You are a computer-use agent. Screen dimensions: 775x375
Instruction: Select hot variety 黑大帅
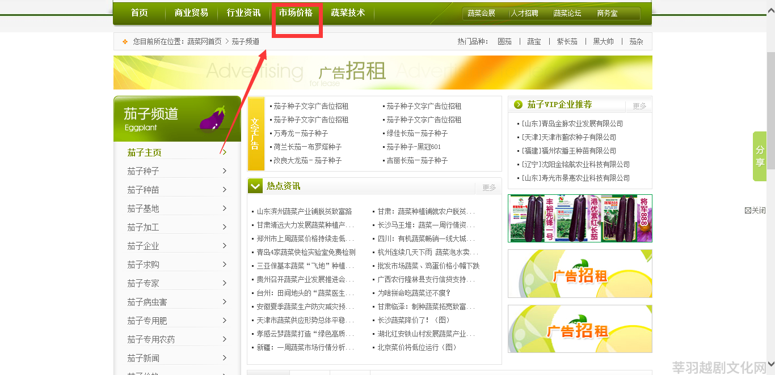coord(603,41)
